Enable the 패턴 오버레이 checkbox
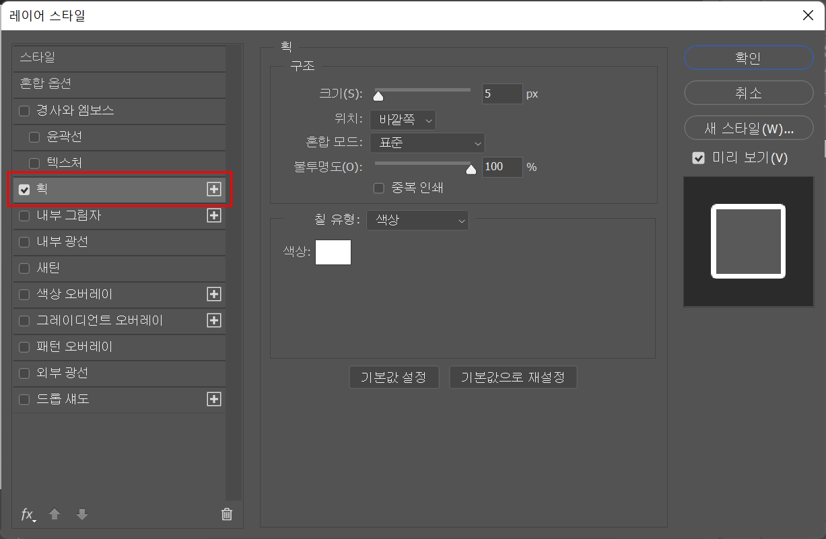The image size is (826, 539). point(25,347)
